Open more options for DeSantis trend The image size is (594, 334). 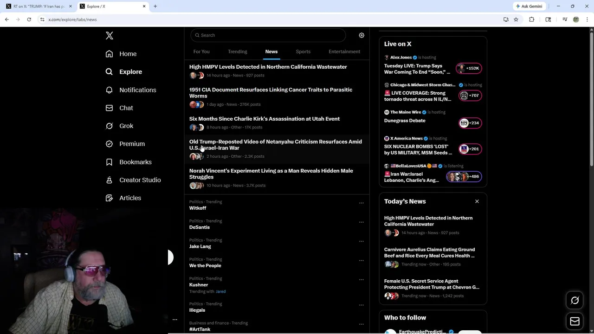361,222
